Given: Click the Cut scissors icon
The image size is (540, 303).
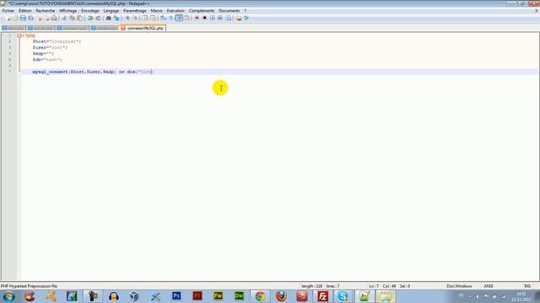Looking at the screenshot, I should (x=64, y=19).
